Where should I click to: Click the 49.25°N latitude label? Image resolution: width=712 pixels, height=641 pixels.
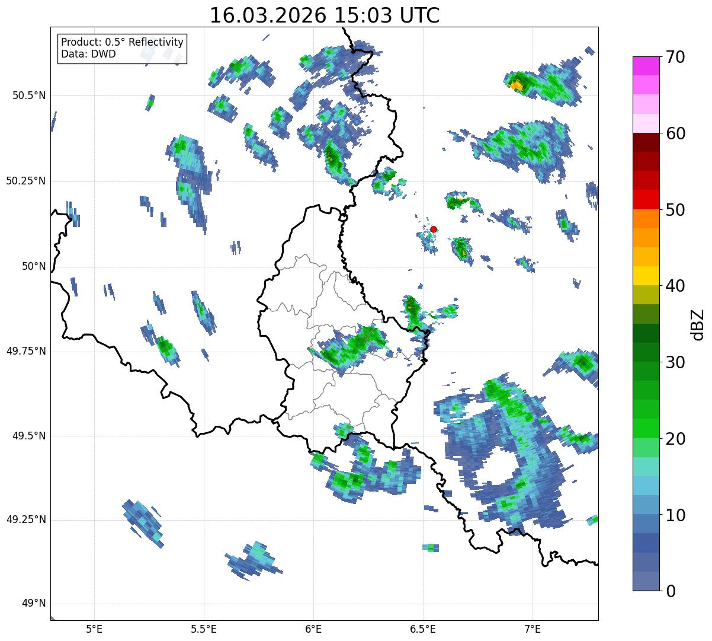(x=26, y=519)
